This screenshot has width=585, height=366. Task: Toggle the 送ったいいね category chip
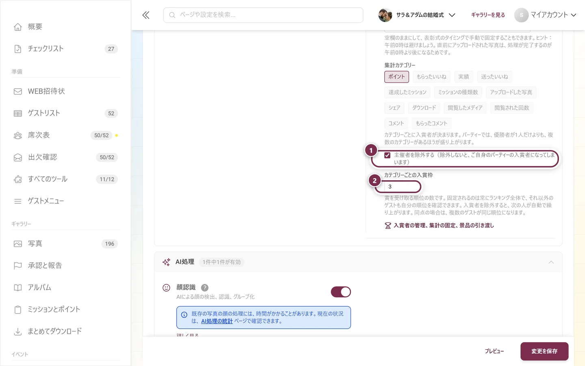point(494,77)
